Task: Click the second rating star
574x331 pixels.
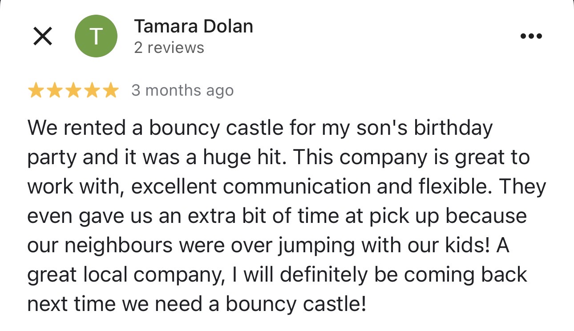Action: (x=54, y=91)
